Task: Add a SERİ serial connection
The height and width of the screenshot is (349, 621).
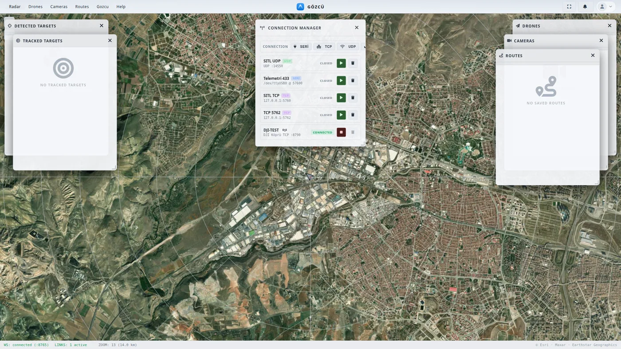Action: coord(301,47)
